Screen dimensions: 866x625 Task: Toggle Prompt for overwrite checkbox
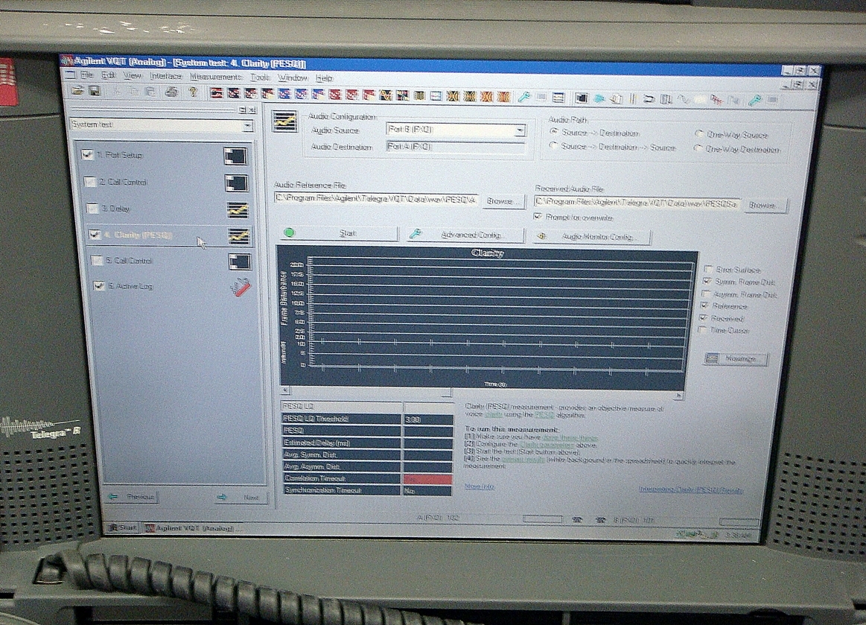(538, 216)
